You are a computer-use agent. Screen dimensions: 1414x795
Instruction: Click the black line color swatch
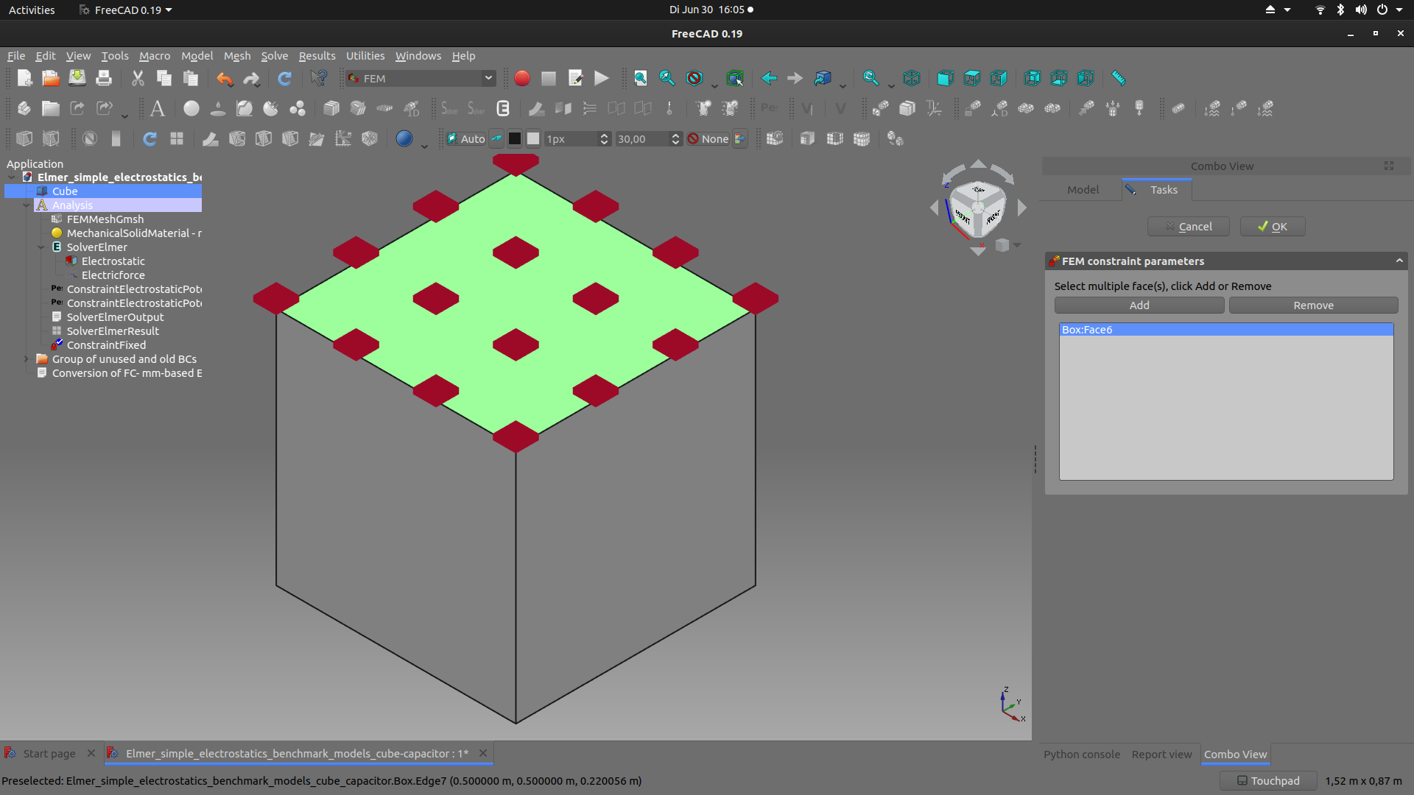(x=515, y=138)
